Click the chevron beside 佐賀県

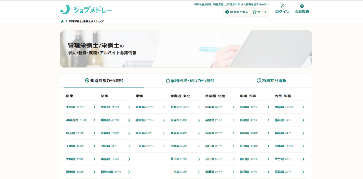point(303,120)
